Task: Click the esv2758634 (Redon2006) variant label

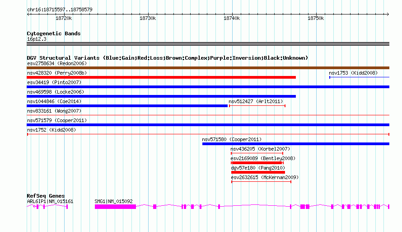Action: click(57, 63)
